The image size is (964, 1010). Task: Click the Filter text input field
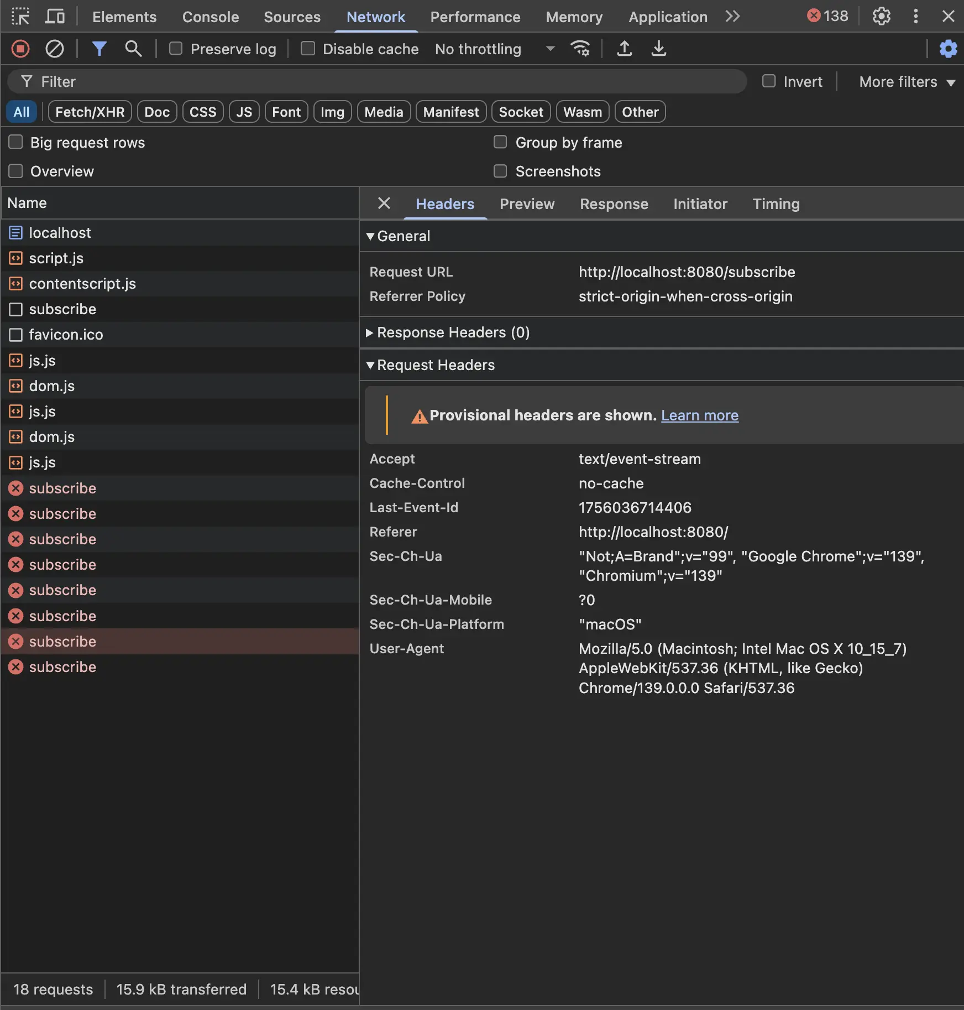pos(387,82)
